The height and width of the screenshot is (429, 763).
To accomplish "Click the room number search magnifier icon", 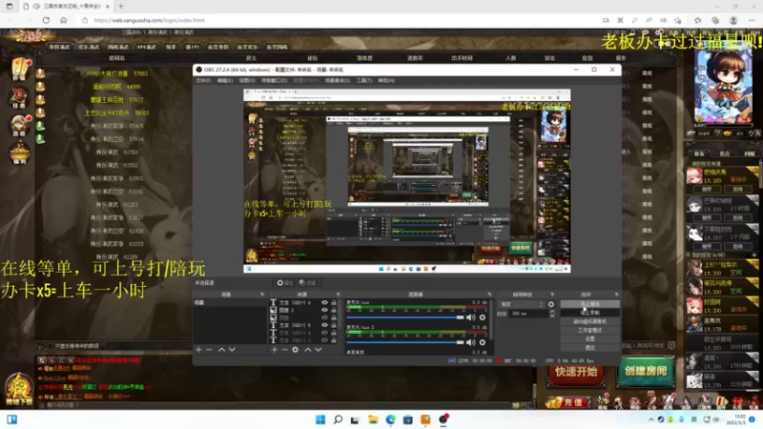I will (671, 345).
